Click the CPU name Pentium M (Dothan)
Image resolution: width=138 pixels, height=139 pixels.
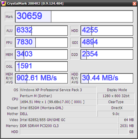point(58,96)
